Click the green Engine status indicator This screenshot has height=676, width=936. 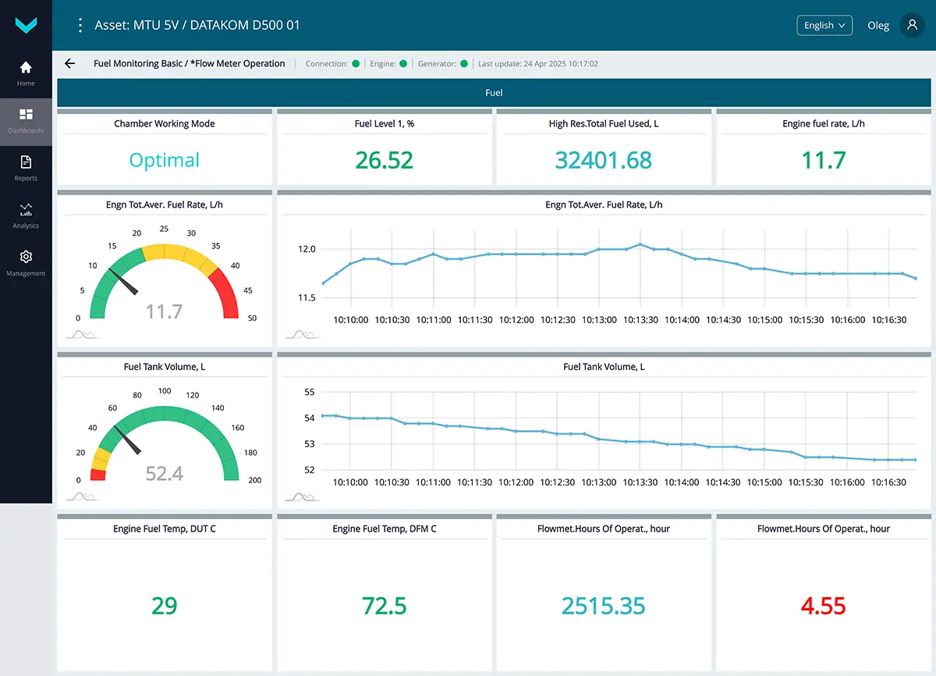[x=403, y=64]
